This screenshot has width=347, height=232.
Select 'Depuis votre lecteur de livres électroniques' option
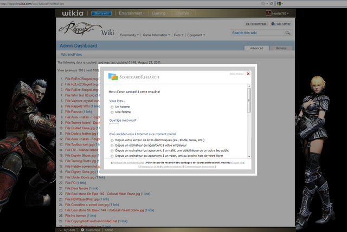coord(112,141)
